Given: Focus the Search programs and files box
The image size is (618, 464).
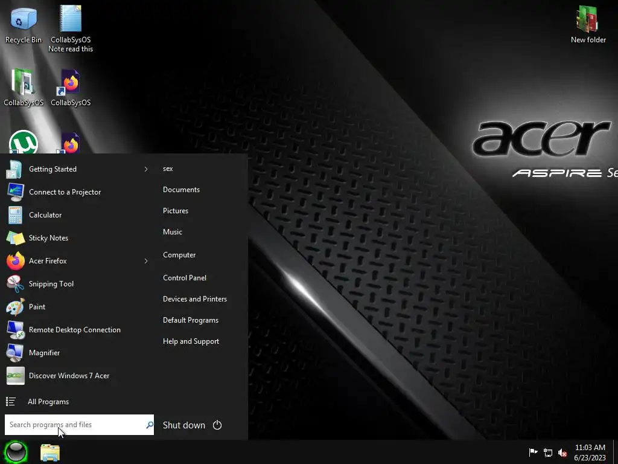Looking at the screenshot, I should coord(79,425).
